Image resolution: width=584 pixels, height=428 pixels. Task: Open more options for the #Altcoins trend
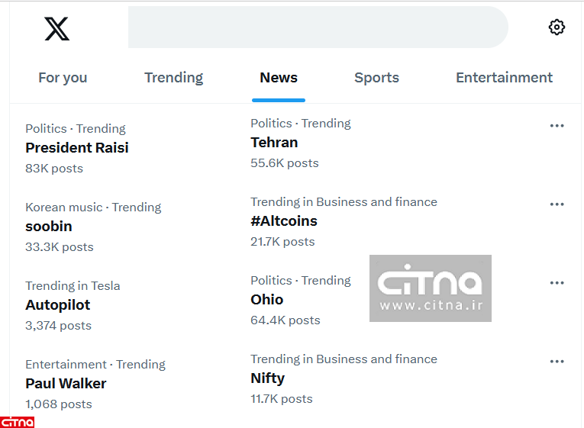tap(557, 204)
